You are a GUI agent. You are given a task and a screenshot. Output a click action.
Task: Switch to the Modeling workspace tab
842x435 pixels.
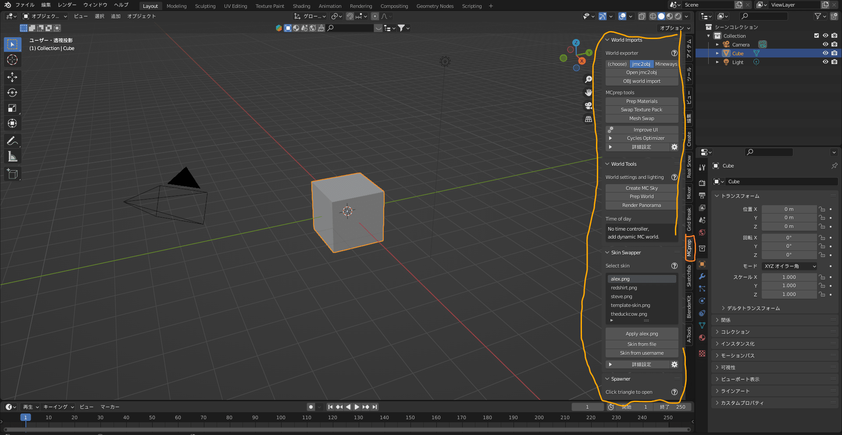176,6
